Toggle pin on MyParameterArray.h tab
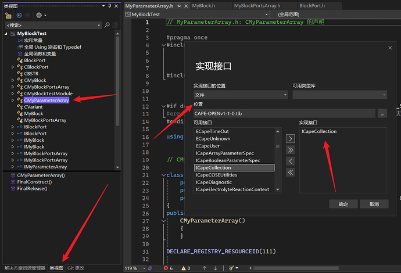Image resolution: width=401 pixels, height=273 pixels. 179,6
